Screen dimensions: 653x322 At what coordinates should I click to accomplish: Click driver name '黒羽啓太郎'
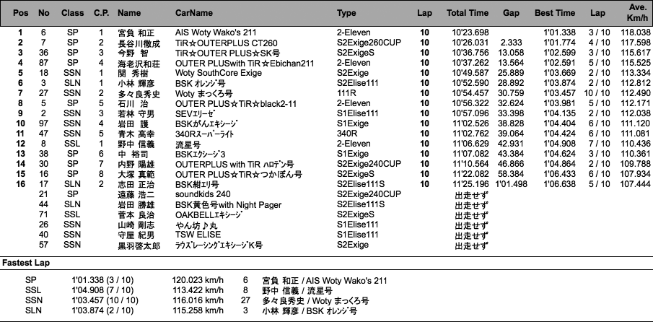[x=139, y=245]
